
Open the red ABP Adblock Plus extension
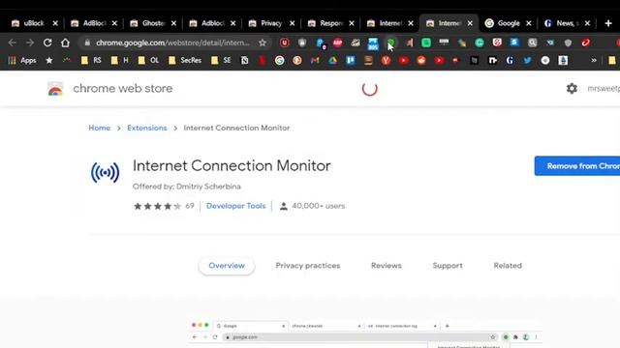tap(337, 43)
